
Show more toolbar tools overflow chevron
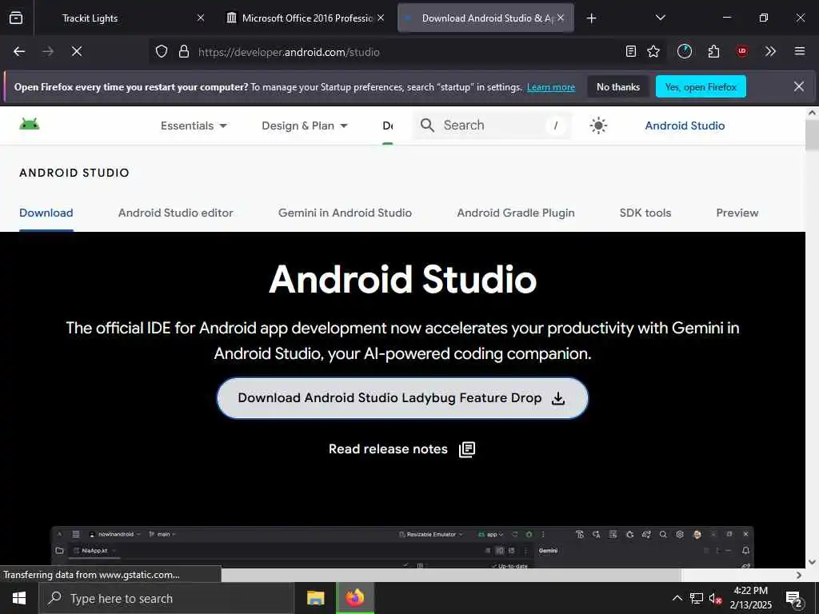(770, 51)
